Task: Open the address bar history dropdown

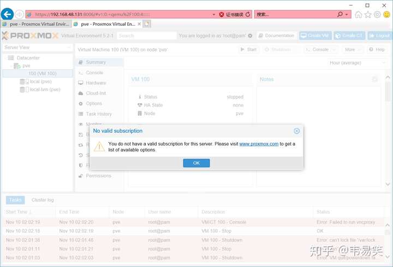Action: point(214,15)
